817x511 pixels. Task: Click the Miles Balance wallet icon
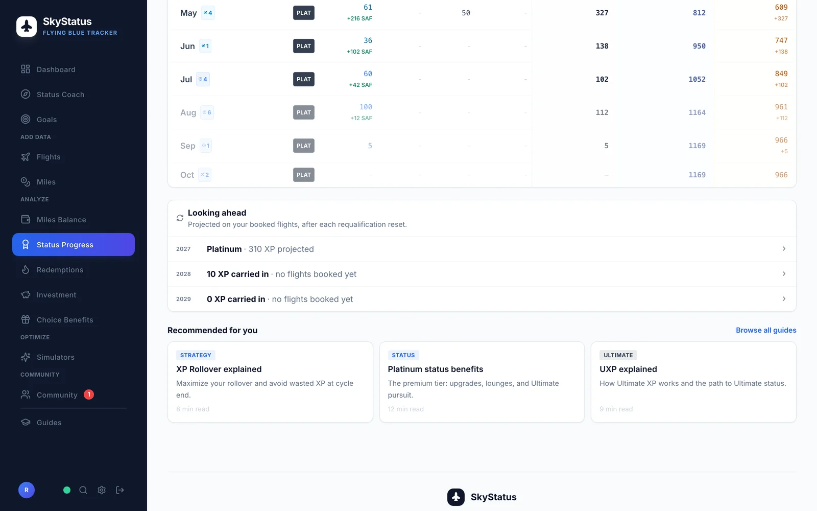(26, 219)
